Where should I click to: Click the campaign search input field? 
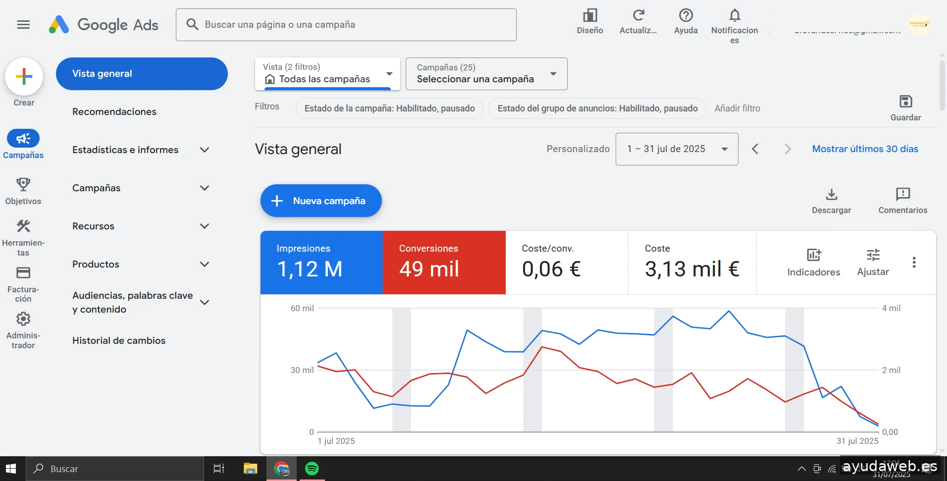[347, 25]
